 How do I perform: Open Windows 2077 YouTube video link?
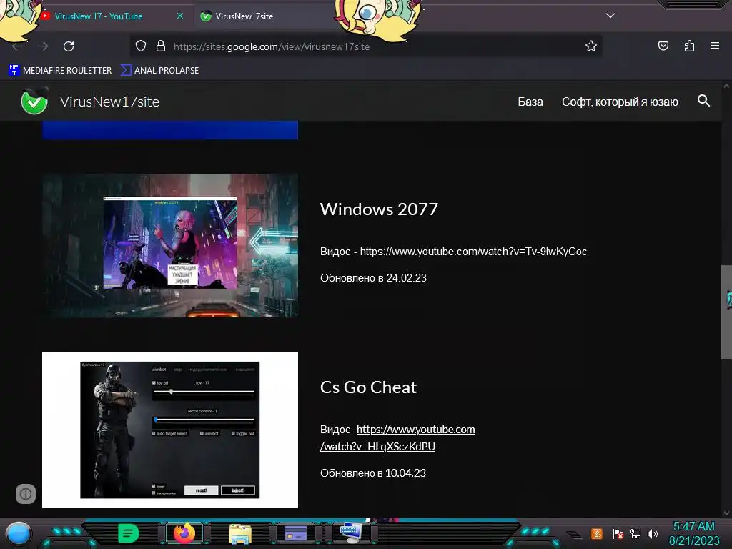point(473,251)
